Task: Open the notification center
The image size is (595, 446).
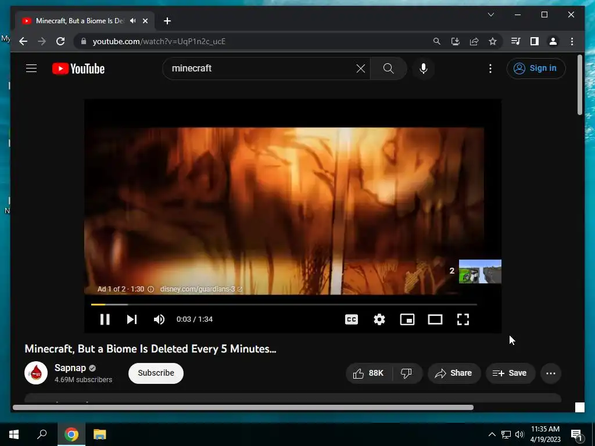Action: tap(576, 434)
